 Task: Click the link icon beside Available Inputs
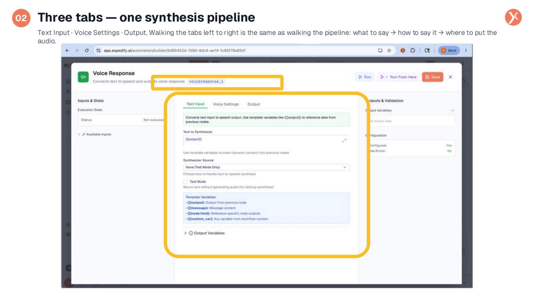[84, 134]
